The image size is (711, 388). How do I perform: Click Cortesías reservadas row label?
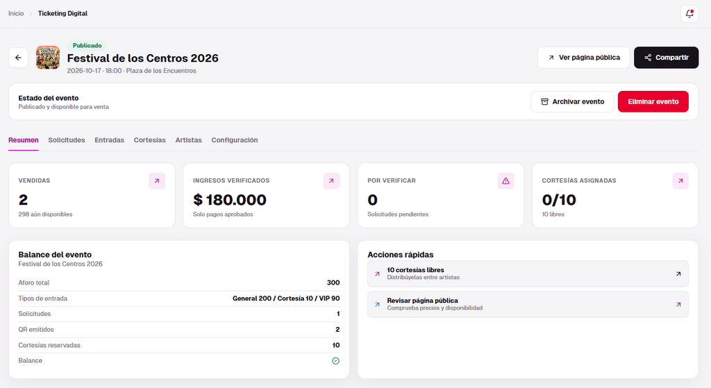pyautogui.click(x=49, y=345)
